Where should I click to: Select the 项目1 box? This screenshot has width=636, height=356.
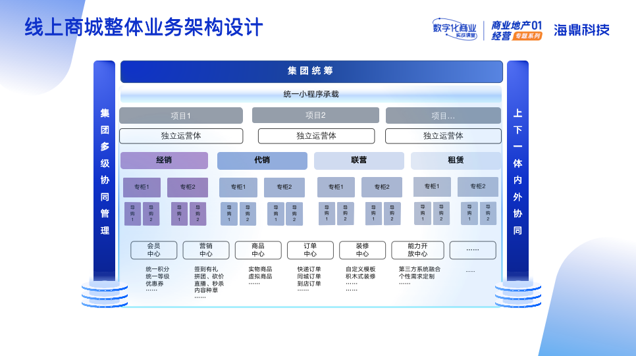[180, 116]
